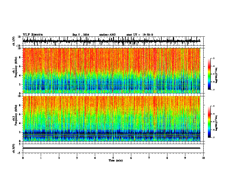Click the "VLF Spectra" plot title
This screenshot has height=177, width=229.
[33, 35]
